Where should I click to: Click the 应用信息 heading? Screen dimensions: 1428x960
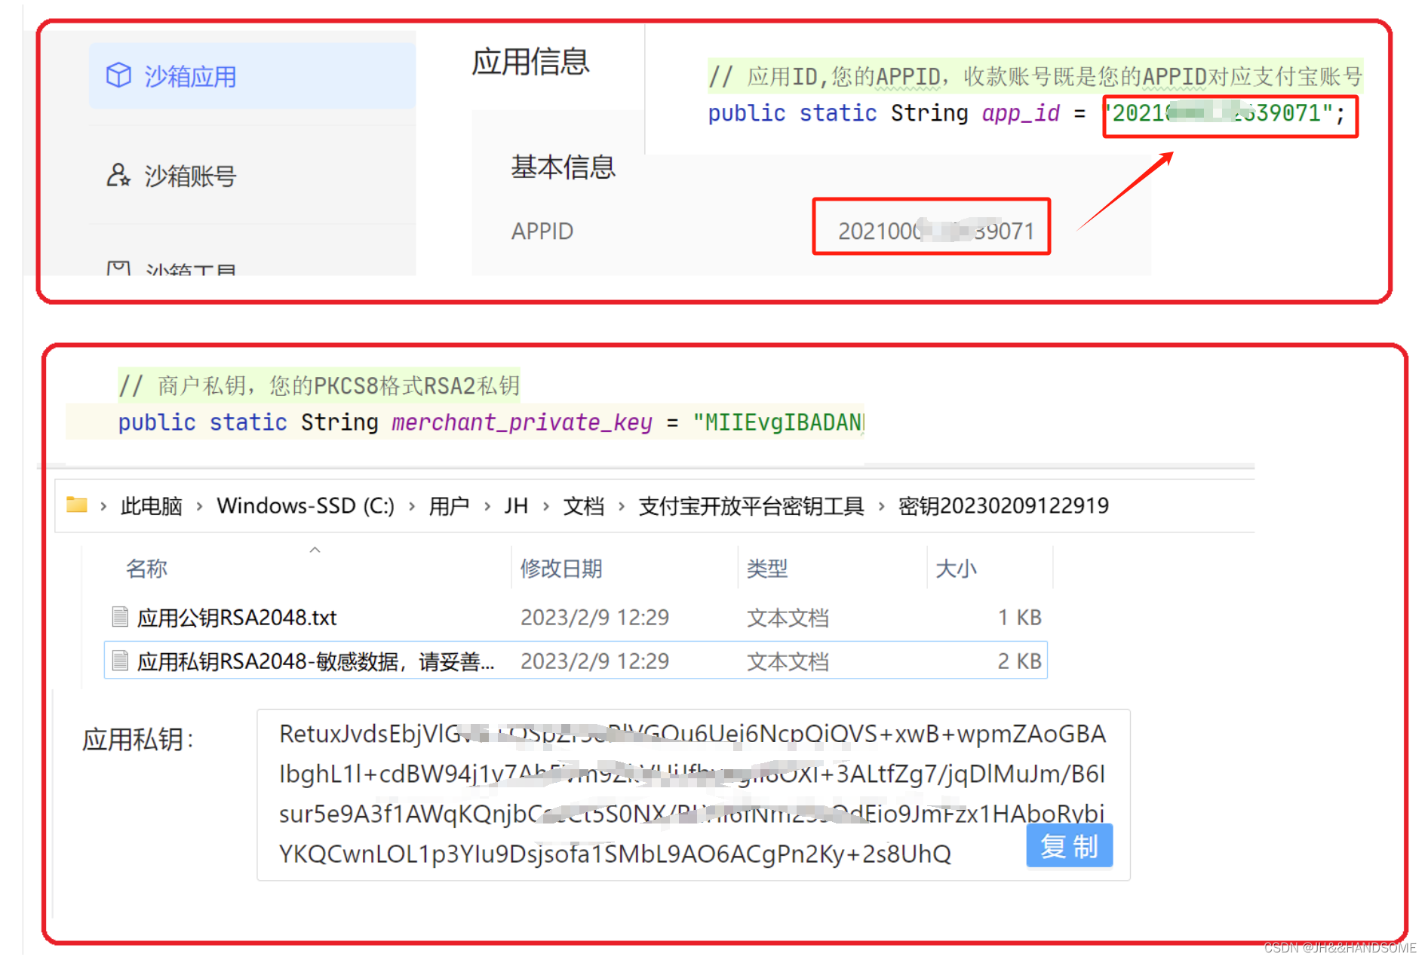click(530, 62)
